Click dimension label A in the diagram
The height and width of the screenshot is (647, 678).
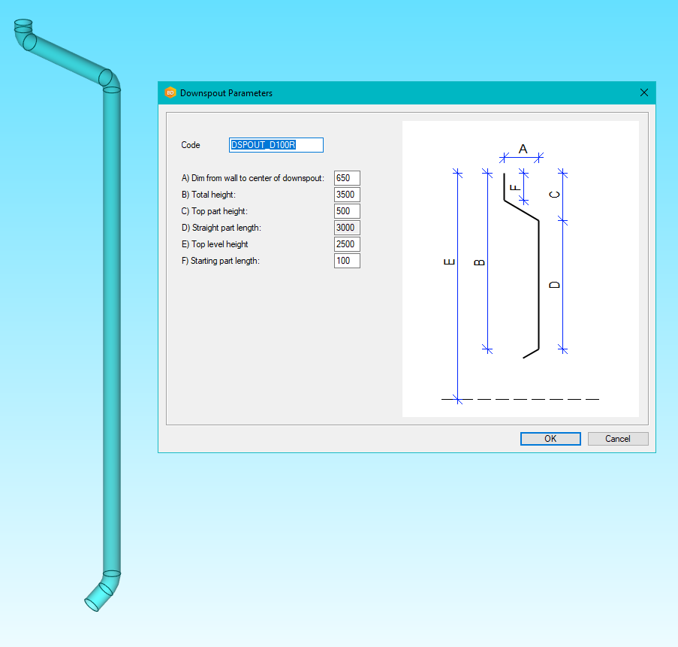point(523,149)
